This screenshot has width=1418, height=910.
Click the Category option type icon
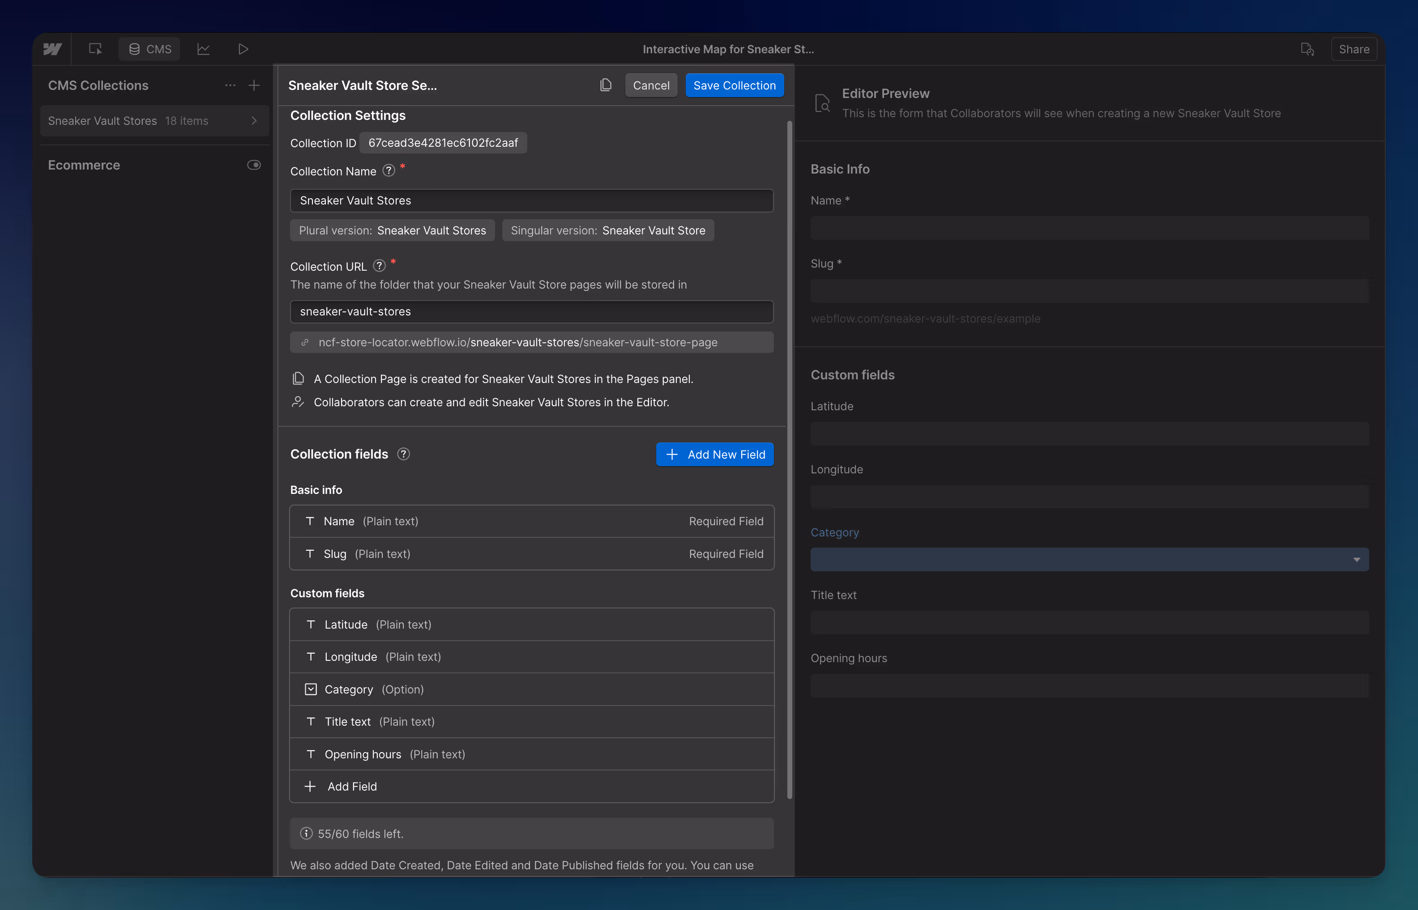(310, 689)
